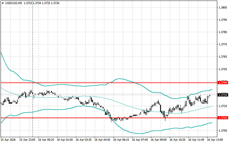Click the 1.3705 price scale value
Image resolution: width=229 pixels, height=143 pixels.
223,131
